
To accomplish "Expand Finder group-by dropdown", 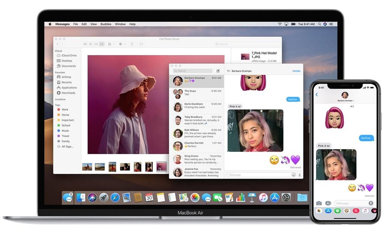I will [x=111, y=44].
